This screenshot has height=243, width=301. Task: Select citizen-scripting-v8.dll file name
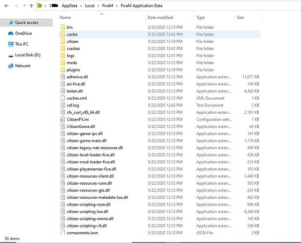(x=87, y=226)
